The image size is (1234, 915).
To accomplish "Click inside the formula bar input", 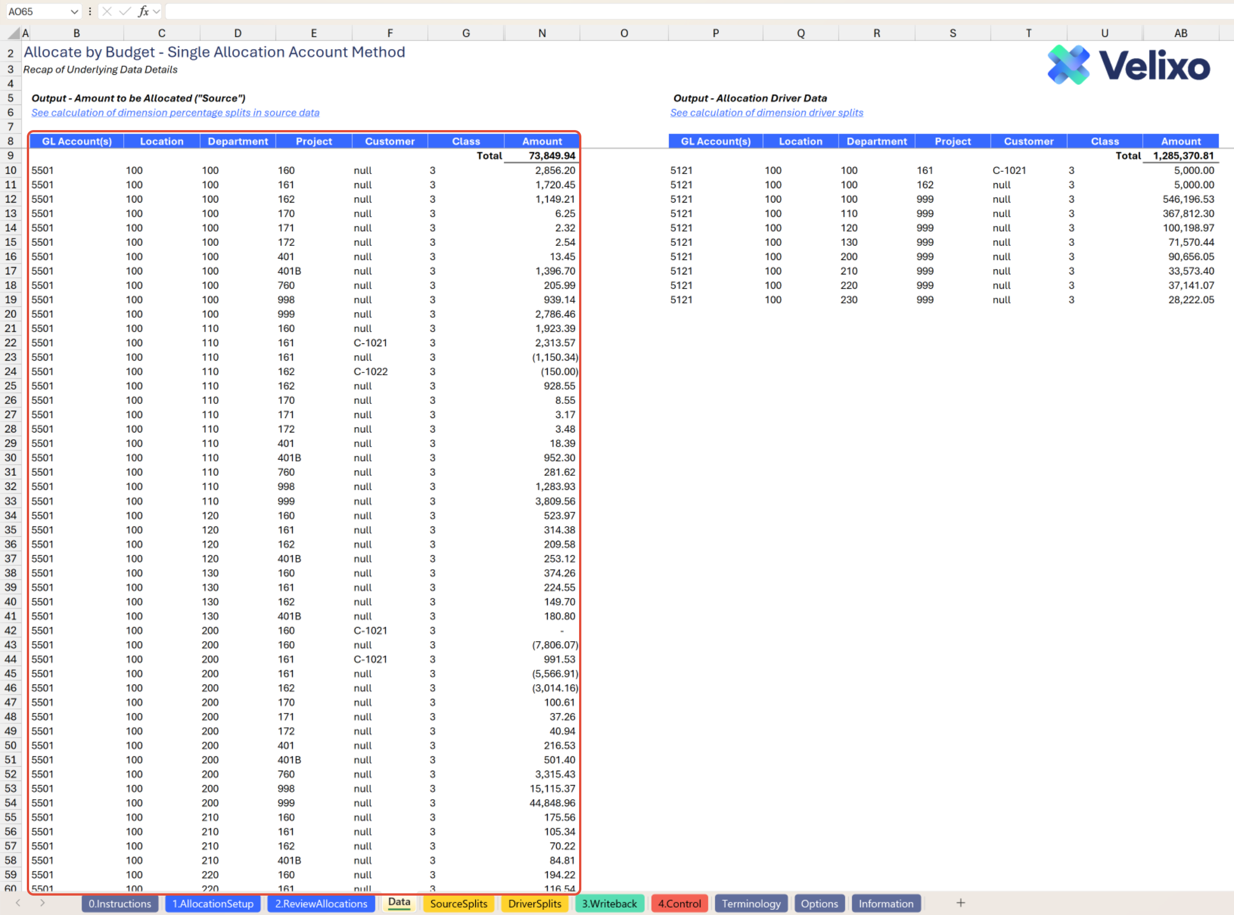I will coord(685,11).
